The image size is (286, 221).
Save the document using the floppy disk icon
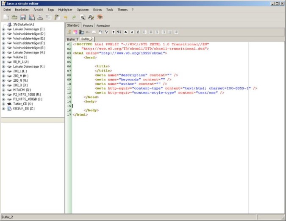point(23,17)
